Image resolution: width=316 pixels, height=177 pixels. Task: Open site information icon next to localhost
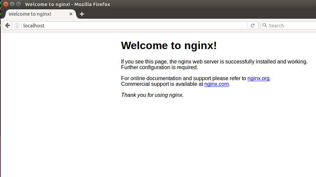click(17, 25)
